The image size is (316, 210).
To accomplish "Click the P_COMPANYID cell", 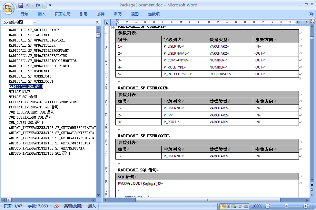I will pos(184,60).
